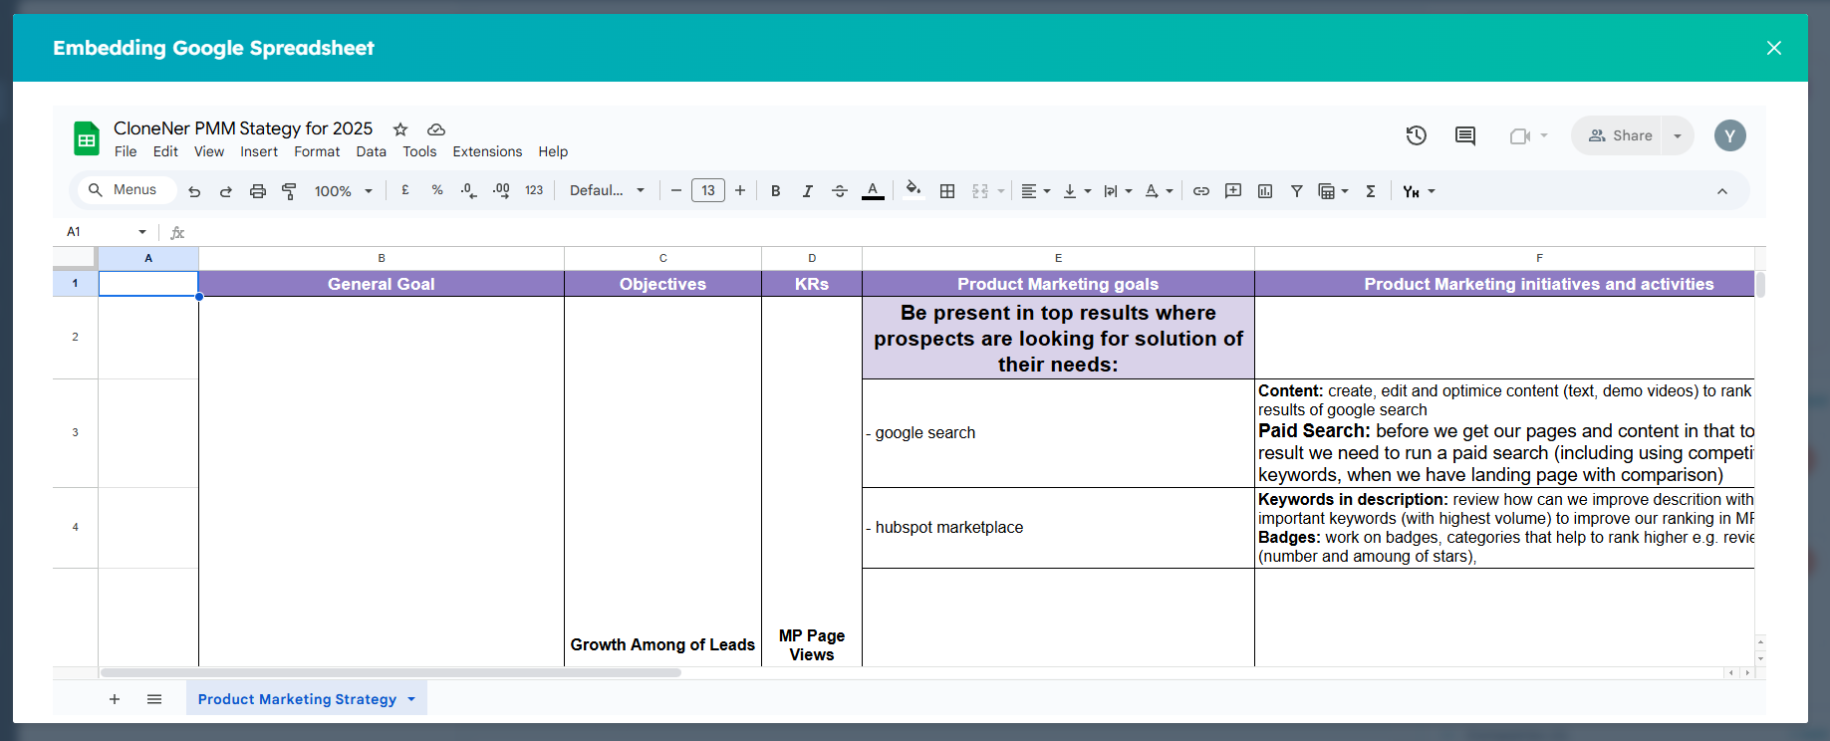Insert a comment from toolbar
Viewport: 1830px width, 741px height.
pyautogui.click(x=1233, y=191)
